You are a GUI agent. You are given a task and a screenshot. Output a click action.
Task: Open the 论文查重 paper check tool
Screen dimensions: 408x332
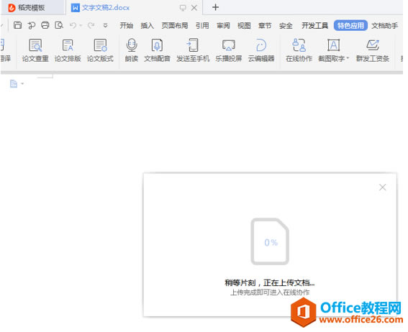(x=35, y=50)
